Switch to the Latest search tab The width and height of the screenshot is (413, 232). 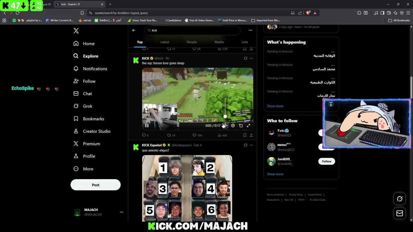(165, 42)
